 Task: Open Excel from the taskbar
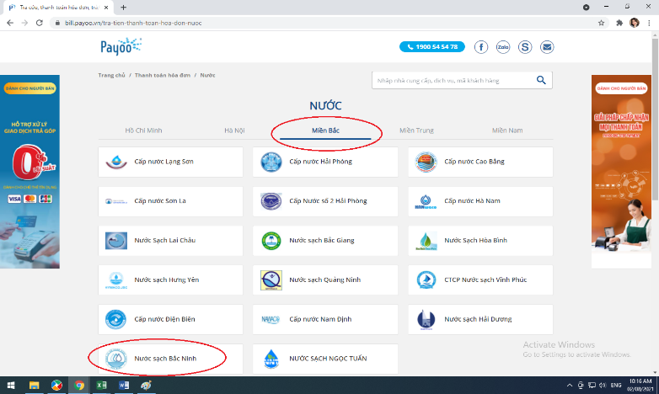coord(101,386)
